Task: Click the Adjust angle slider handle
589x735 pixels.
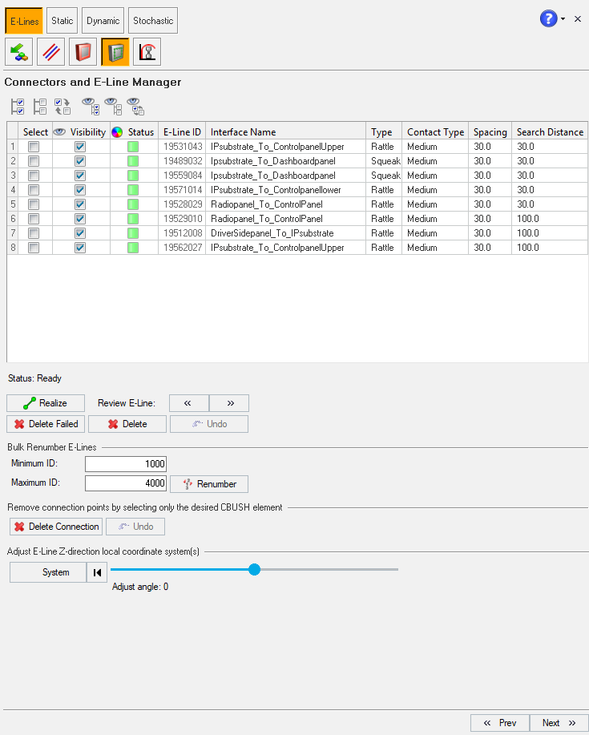Action: 255,570
